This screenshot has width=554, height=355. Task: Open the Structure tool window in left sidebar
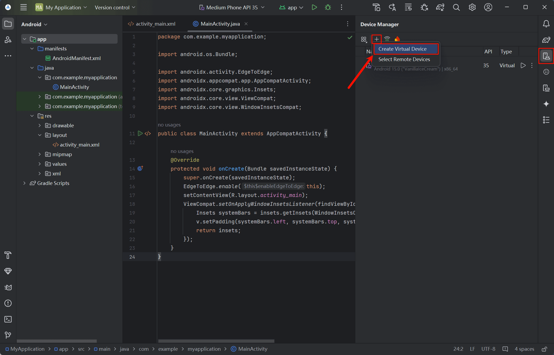(8, 40)
